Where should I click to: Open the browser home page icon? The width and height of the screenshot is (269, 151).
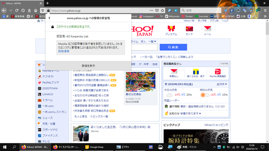coord(35,10)
